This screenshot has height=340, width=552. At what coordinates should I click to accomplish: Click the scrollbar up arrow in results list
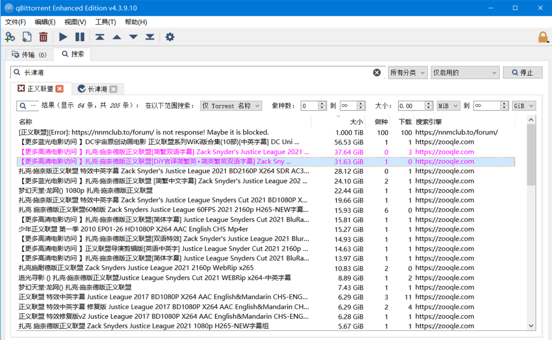531,120
